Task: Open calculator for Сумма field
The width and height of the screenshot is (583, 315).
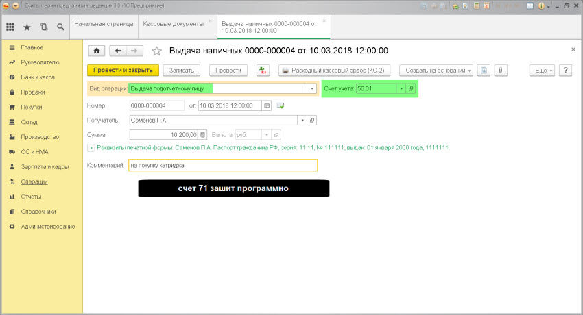Action: point(202,135)
